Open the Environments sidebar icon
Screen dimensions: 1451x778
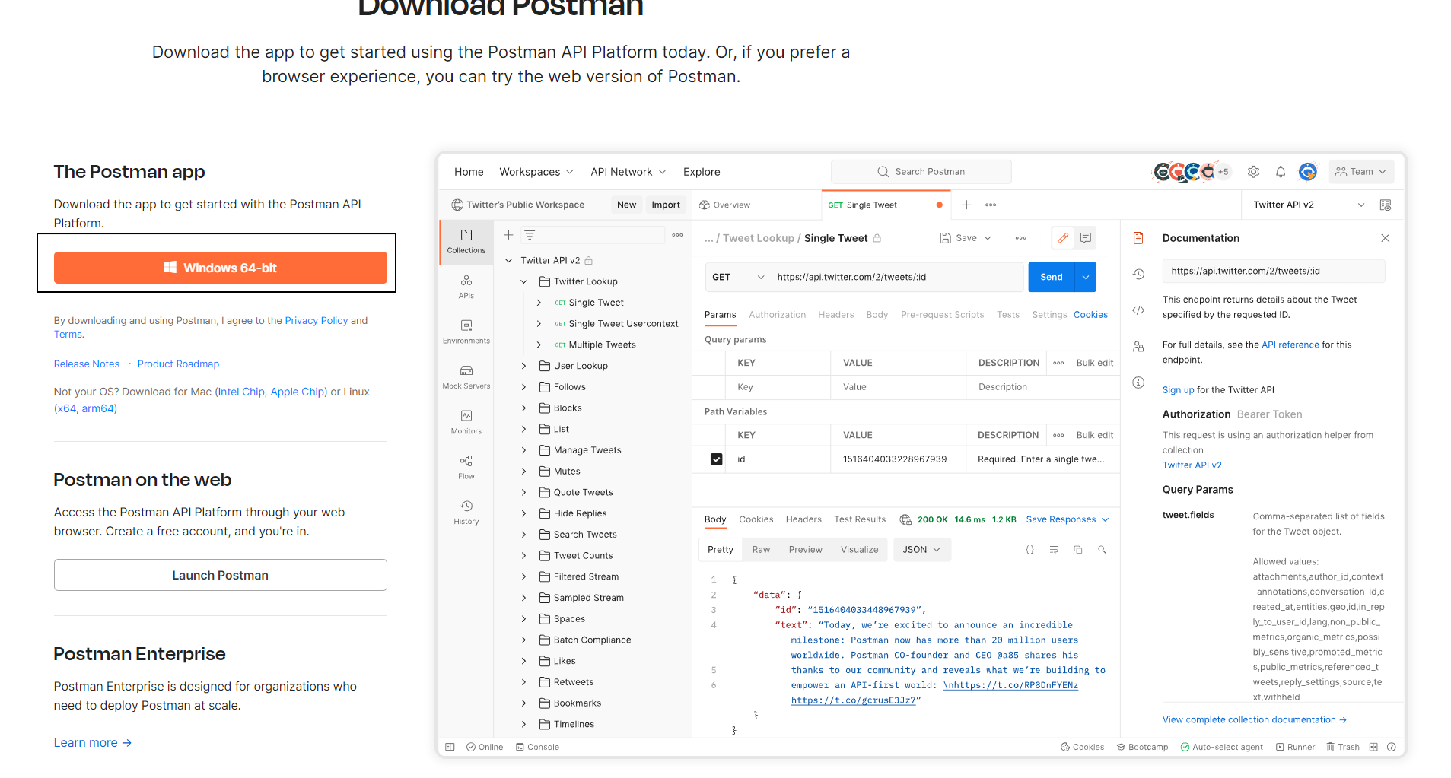(x=466, y=332)
